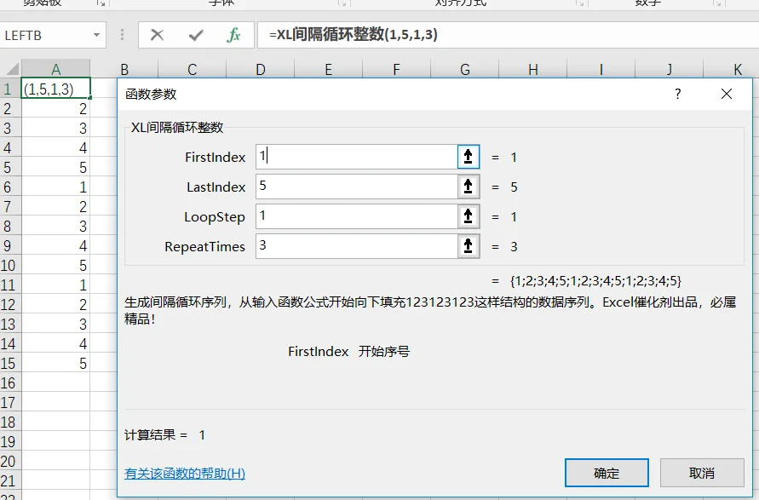Screen dimensions: 759x500
Task: Click LoopStep range selector arrow icon
Action: point(468,216)
